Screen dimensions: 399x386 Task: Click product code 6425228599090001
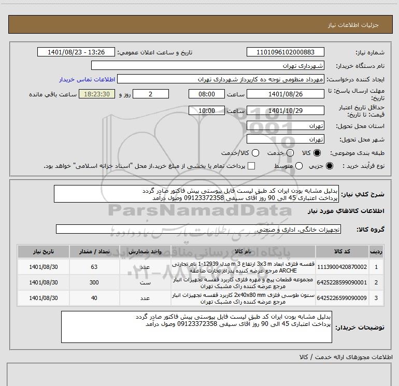point(342,282)
